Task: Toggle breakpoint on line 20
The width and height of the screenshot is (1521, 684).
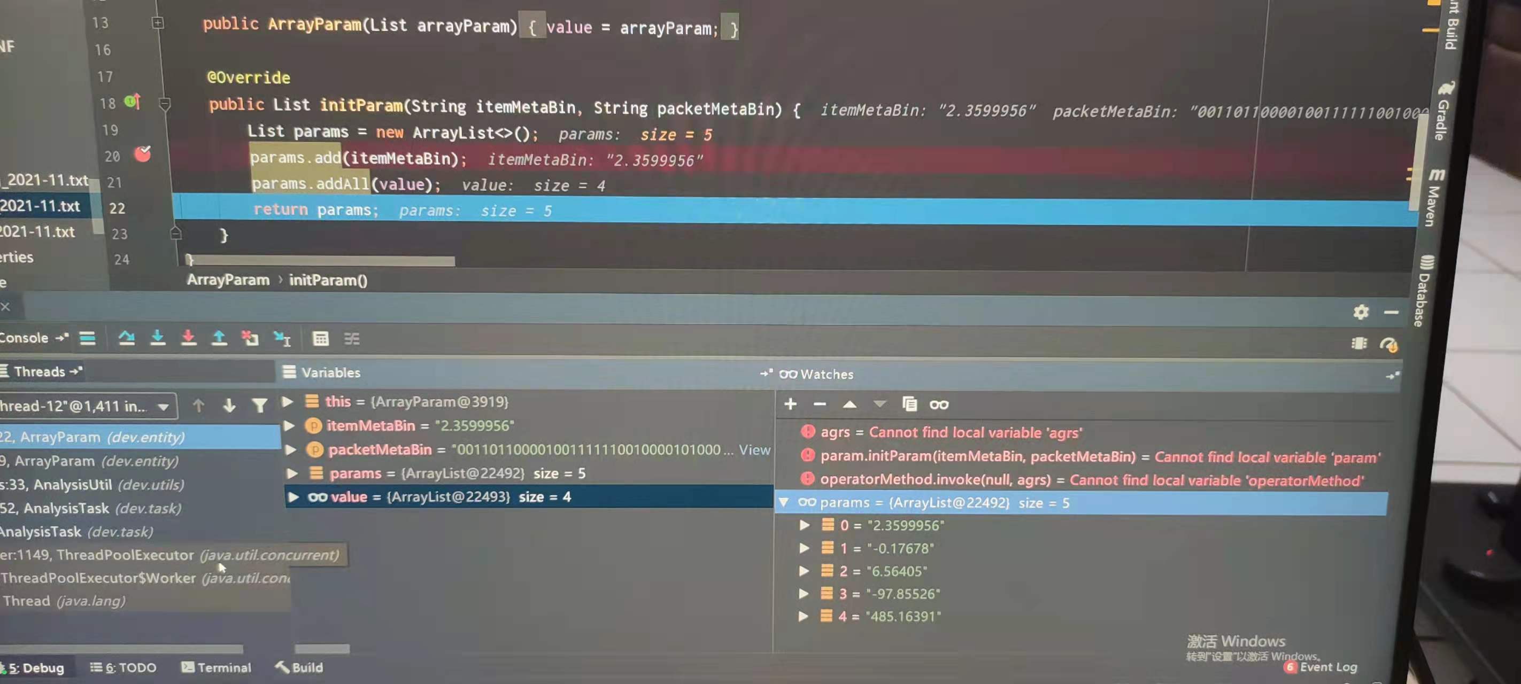Action: (x=142, y=154)
